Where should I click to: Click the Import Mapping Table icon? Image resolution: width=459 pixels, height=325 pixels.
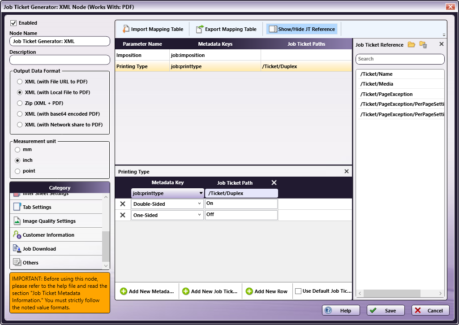[x=126, y=29]
